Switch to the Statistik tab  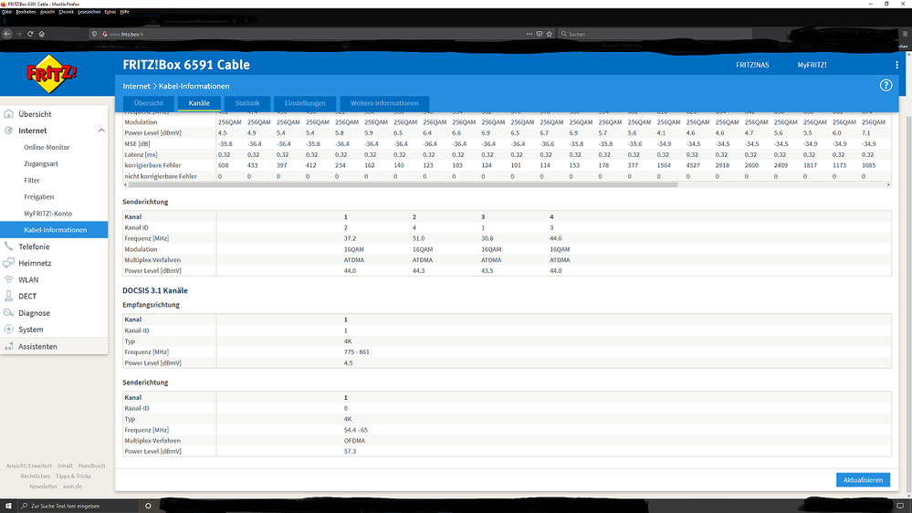247,103
